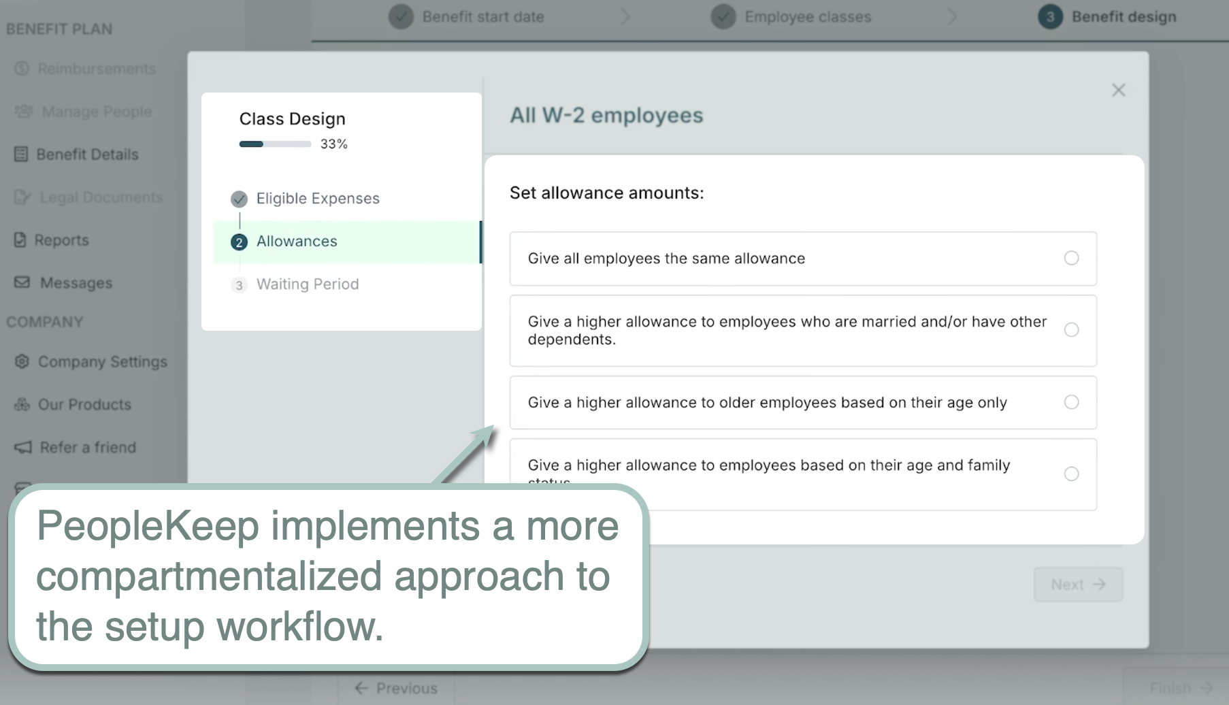Click the Benefit Details document icon
1229x705 pixels.
click(x=22, y=154)
